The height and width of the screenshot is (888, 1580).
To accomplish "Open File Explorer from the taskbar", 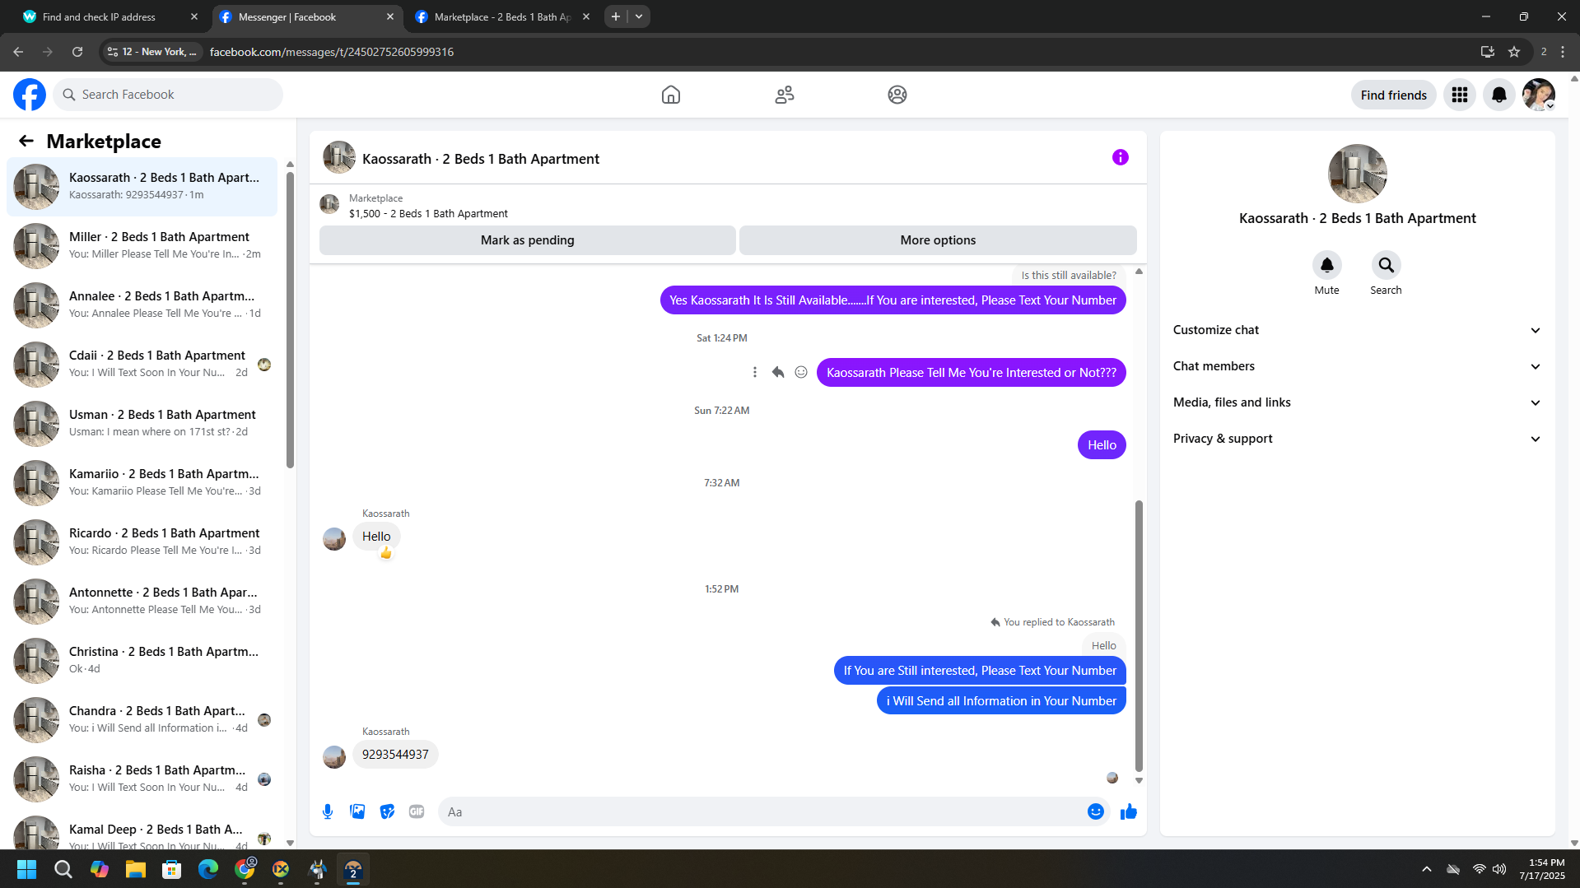I will pyautogui.click(x=136, y=869).
